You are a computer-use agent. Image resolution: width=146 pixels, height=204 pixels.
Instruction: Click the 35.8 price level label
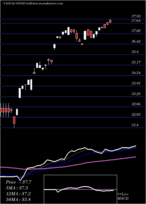tap(135, 52)
